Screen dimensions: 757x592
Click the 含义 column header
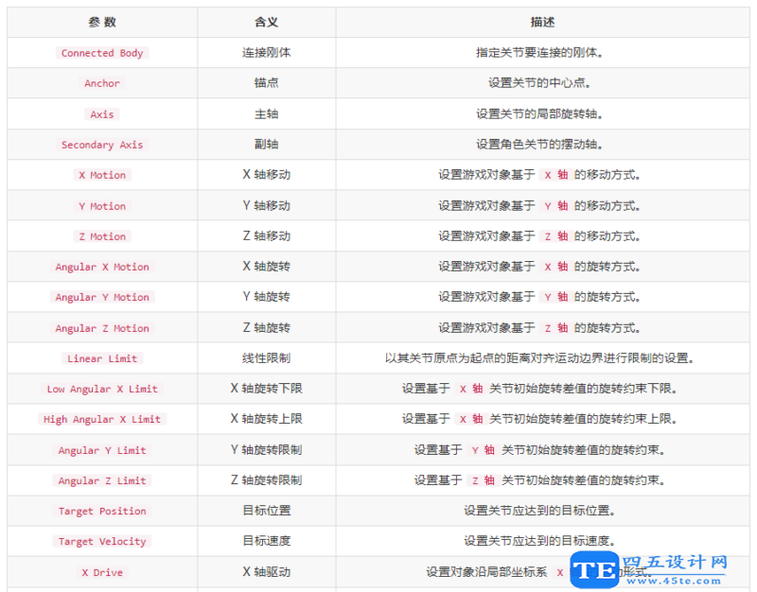click(266, 22)
